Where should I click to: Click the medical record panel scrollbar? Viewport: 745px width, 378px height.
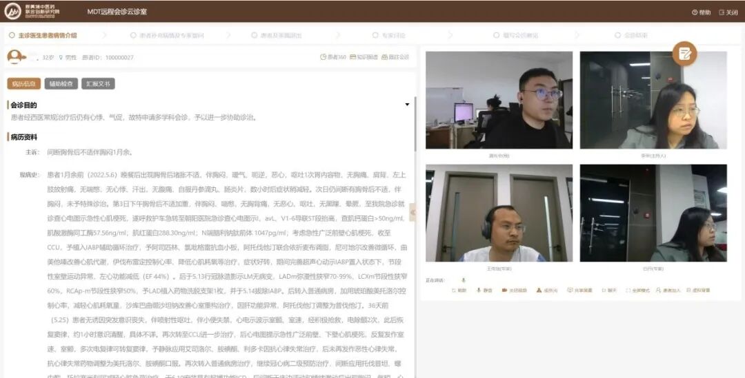pyautogui.click(x=415, y=124)
